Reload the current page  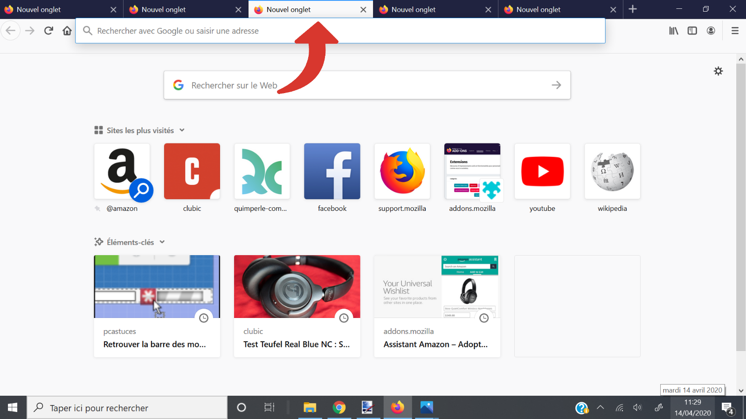pyautogui.click(x=48, y=30)
